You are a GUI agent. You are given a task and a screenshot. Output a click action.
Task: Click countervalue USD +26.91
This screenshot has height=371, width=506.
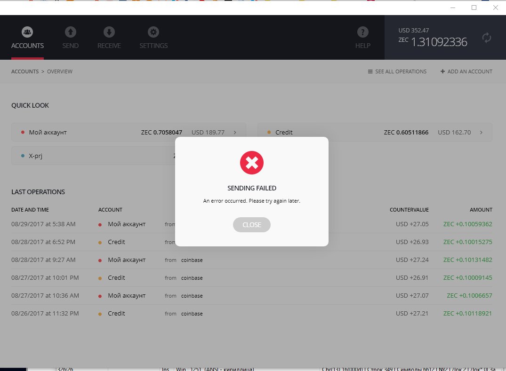pyautogui.click(x=412, y=277)
